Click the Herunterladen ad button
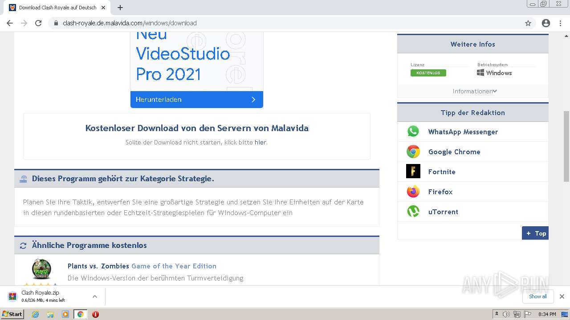Image resolution: width=570 pixels, height=320 pixels. point(196,100)
